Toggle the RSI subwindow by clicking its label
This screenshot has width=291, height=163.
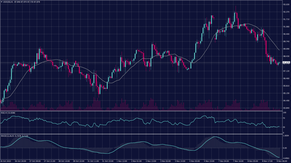point(4,113)
